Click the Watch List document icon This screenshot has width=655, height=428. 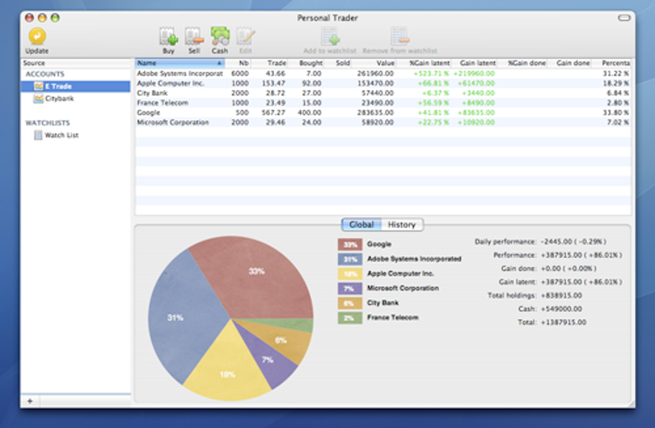[x=38, y=135]
